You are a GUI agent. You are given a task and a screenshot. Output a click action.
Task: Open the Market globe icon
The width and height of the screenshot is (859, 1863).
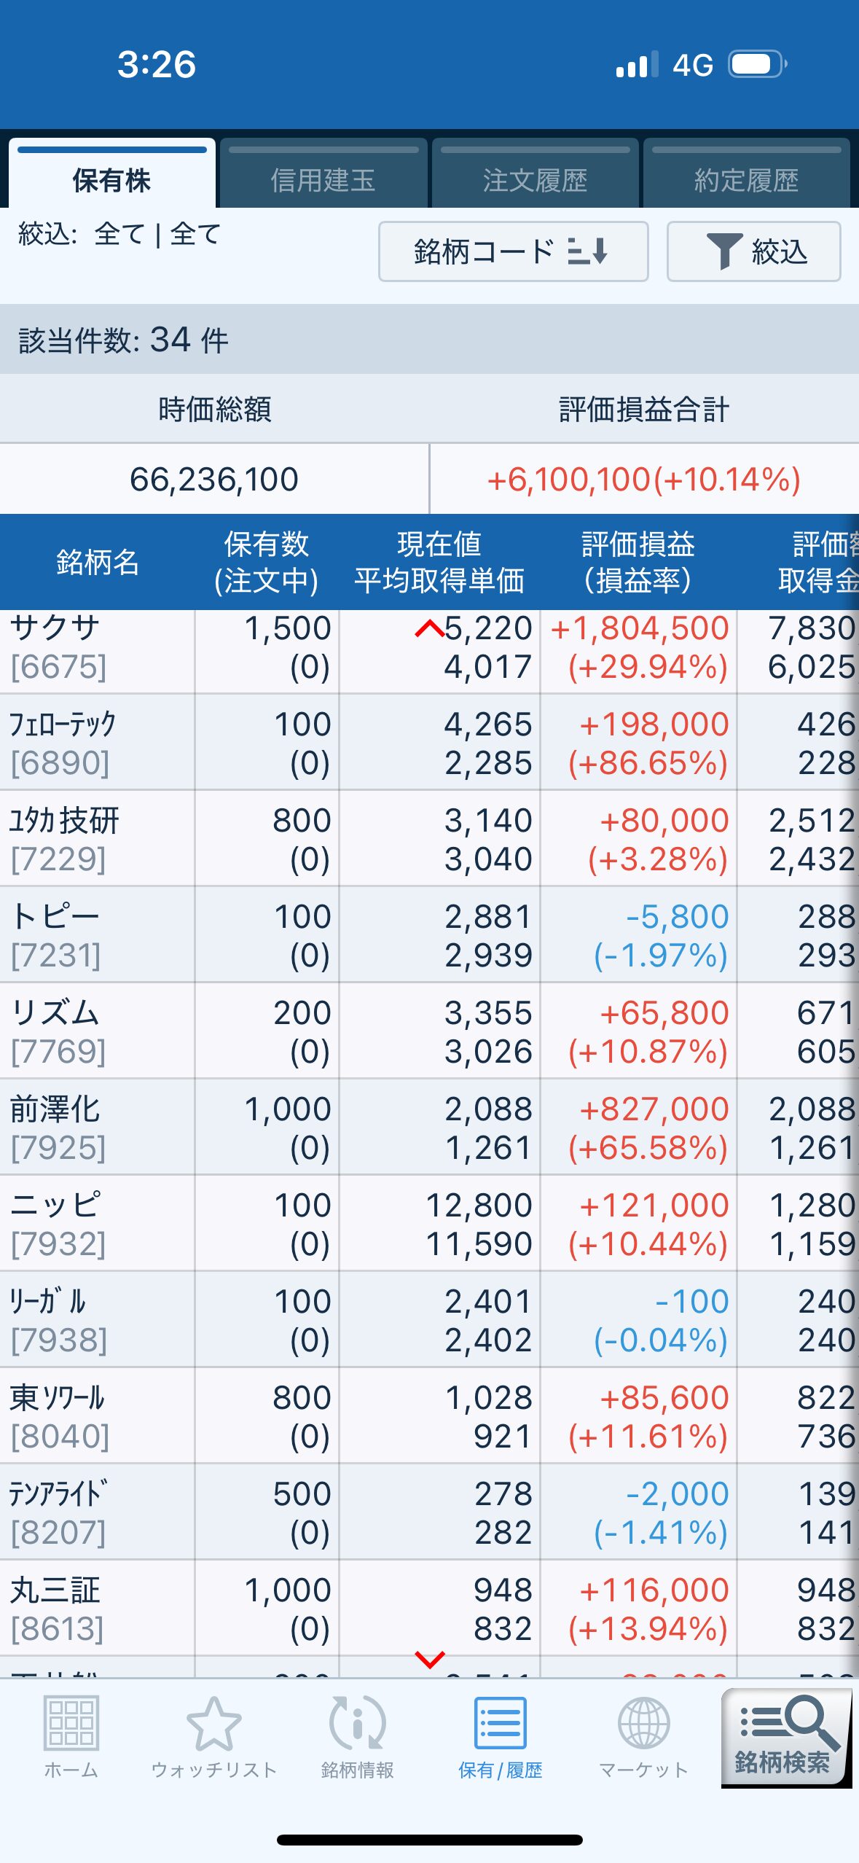pyautogui.click(x=643, y=1723)
